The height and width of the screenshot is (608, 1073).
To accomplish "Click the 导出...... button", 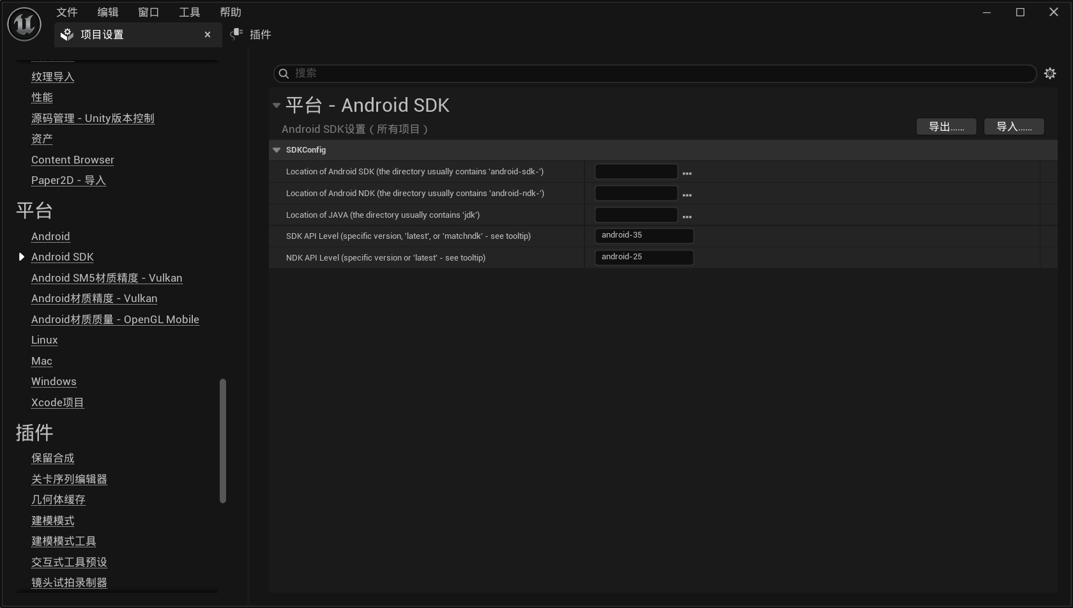I will 947,126.
